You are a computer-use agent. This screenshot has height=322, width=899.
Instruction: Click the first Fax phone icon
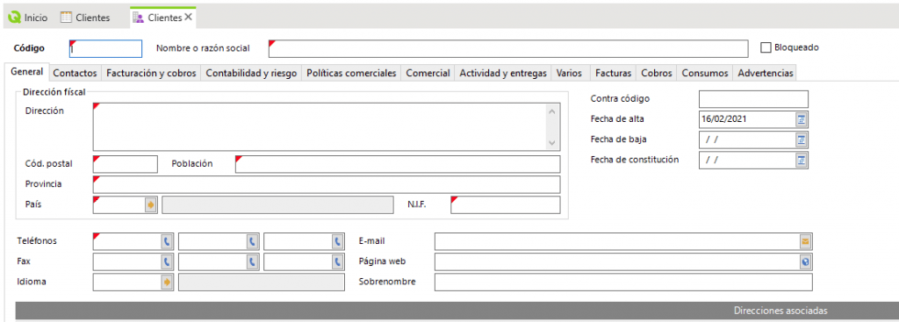[x=167, y=261]
